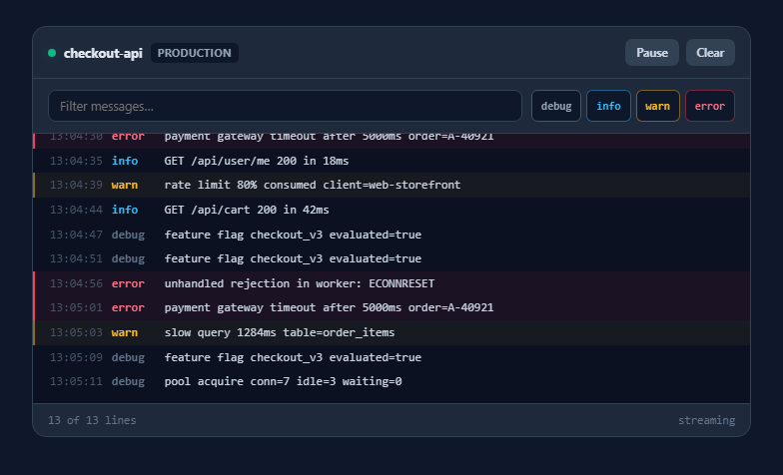Image resolution: width=783 pixels, height=475 pixels.
Task: Click the PRODUCTION environment badge
Action: coord(194,53)
